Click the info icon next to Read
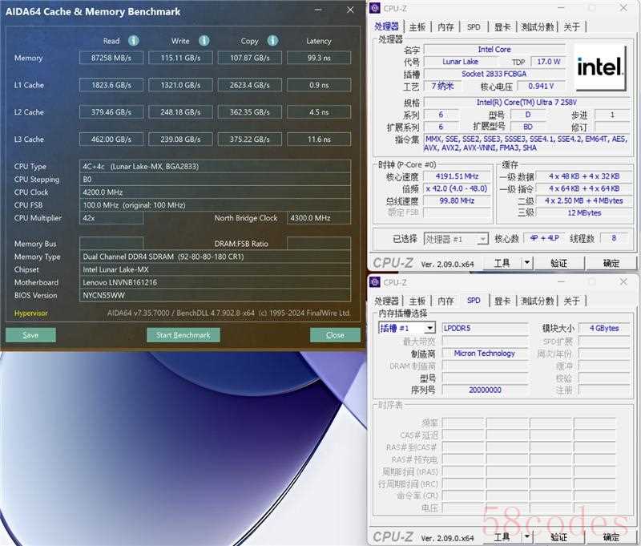The height and width of the screenshot is (546, 641). coord(134,41)
